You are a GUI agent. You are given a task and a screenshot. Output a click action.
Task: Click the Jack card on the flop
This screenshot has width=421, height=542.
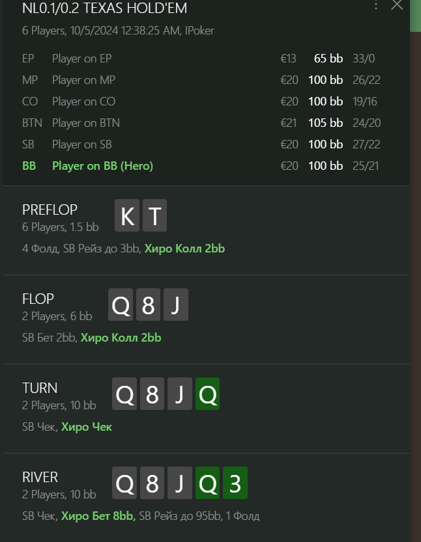[175, 305]
